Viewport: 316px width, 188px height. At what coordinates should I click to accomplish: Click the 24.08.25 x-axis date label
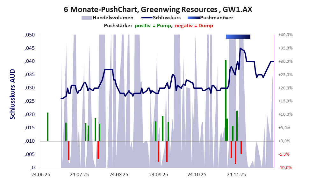(x=118, y=174)
